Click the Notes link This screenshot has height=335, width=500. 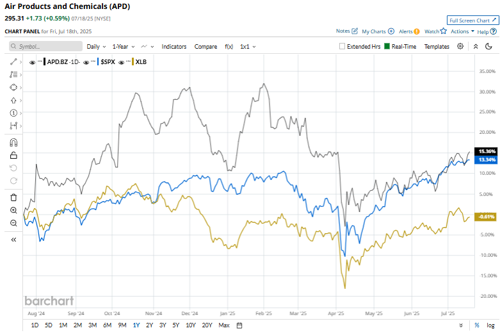tap(343, 31)
